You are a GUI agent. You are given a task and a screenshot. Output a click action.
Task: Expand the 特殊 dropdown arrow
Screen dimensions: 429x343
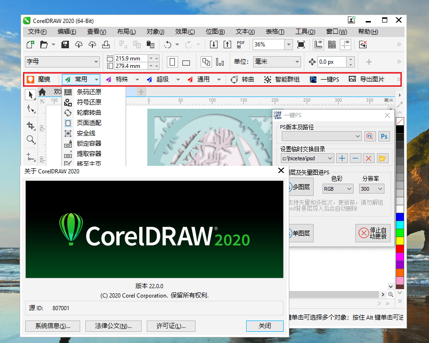[x=137, y=80]
